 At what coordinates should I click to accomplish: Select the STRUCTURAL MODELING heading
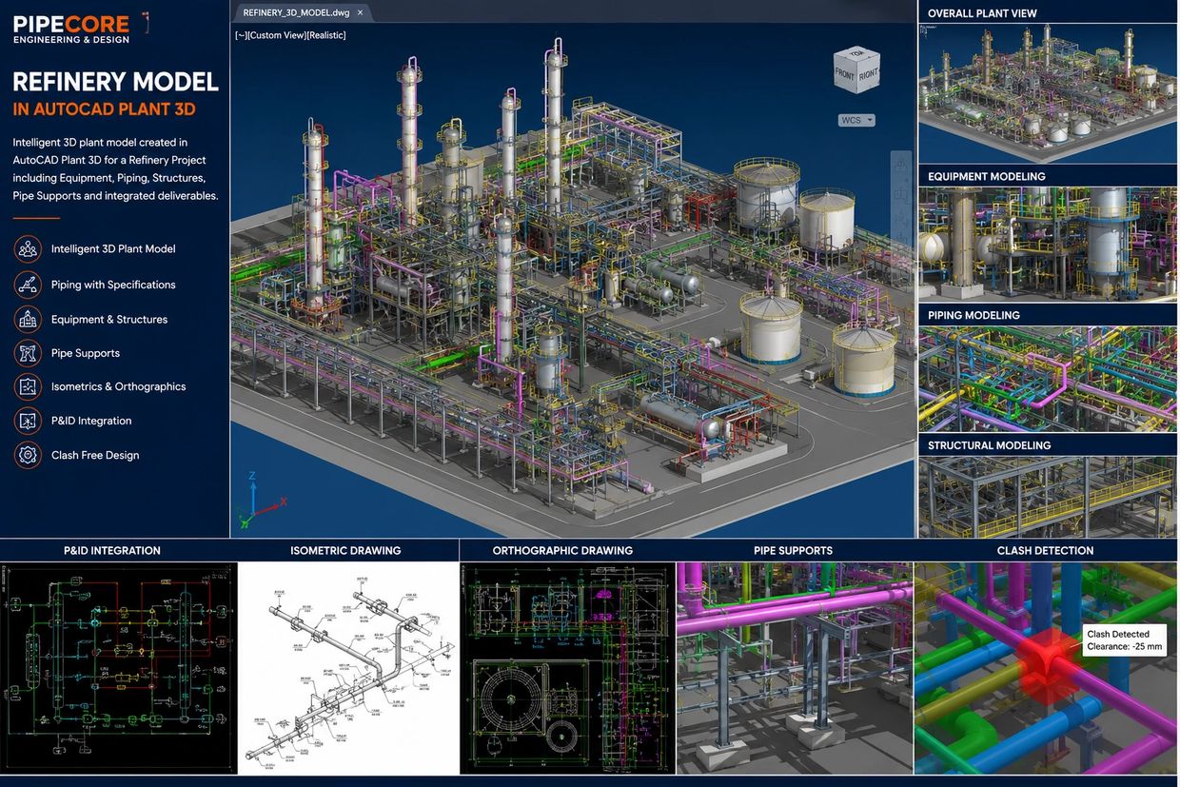[990, 445]
